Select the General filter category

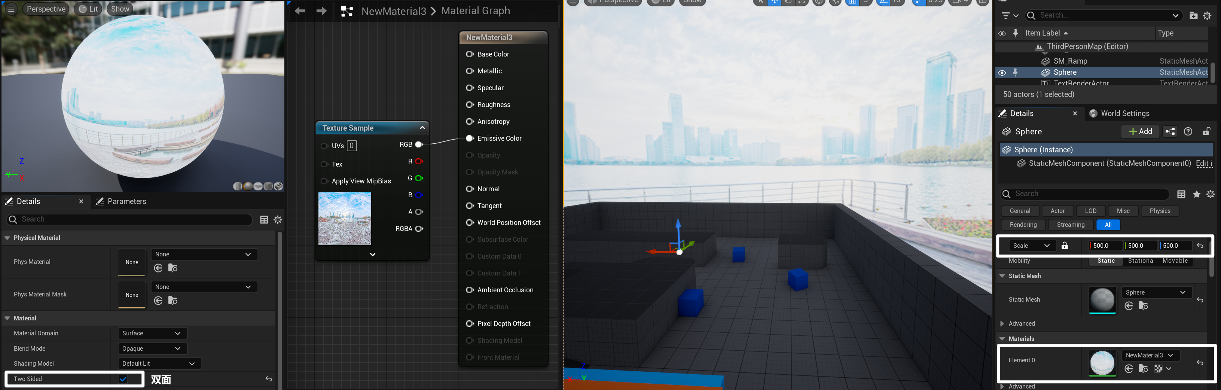1020,211
